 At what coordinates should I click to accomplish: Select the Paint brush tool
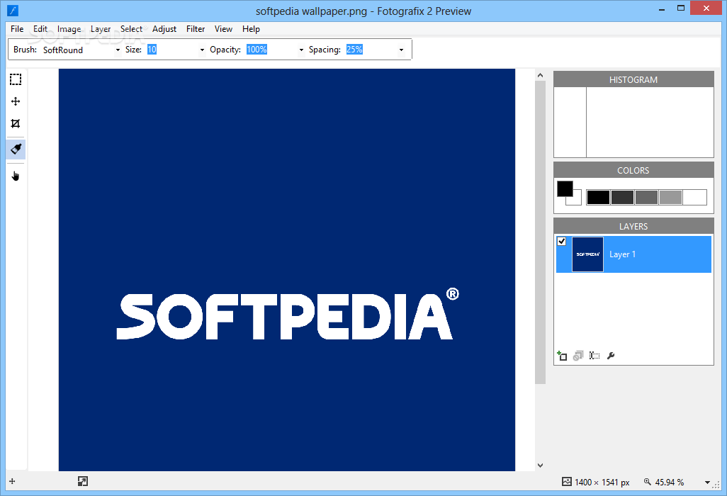16,150
